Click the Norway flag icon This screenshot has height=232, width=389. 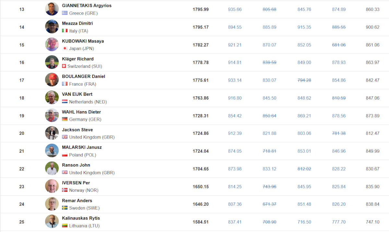click(x=65, y=190)
